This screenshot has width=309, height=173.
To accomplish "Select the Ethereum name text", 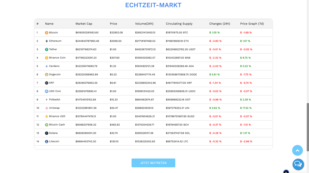I will 55,41.
